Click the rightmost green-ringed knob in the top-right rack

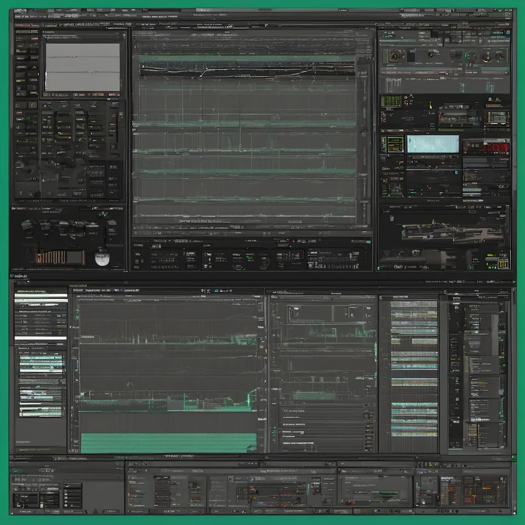pos(500,56)
